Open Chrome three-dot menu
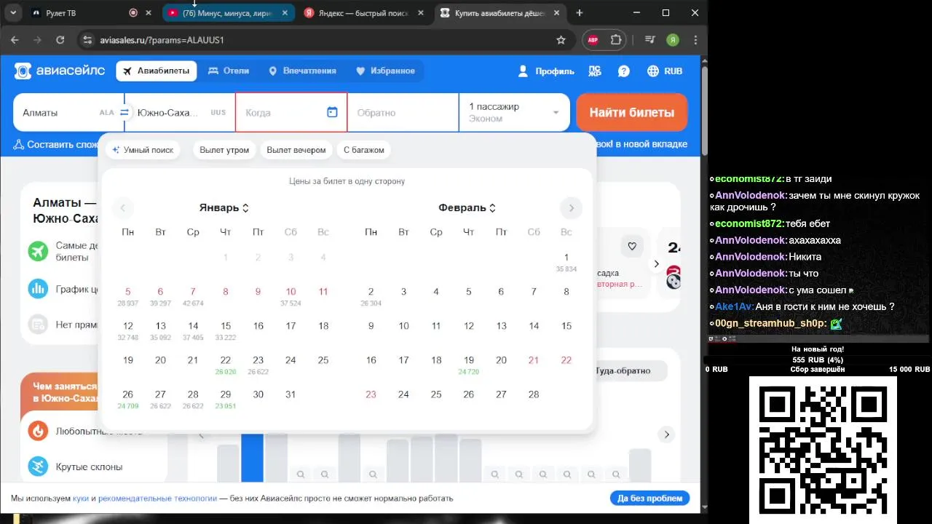The width and height of the screenshot is (932, 524). tap(696, 40)
